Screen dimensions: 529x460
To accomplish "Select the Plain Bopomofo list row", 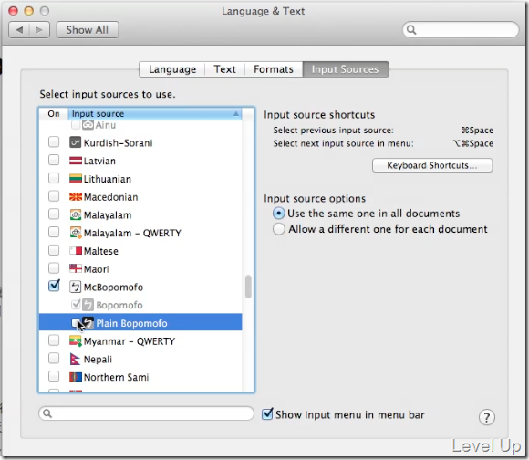I will (140, 323).
